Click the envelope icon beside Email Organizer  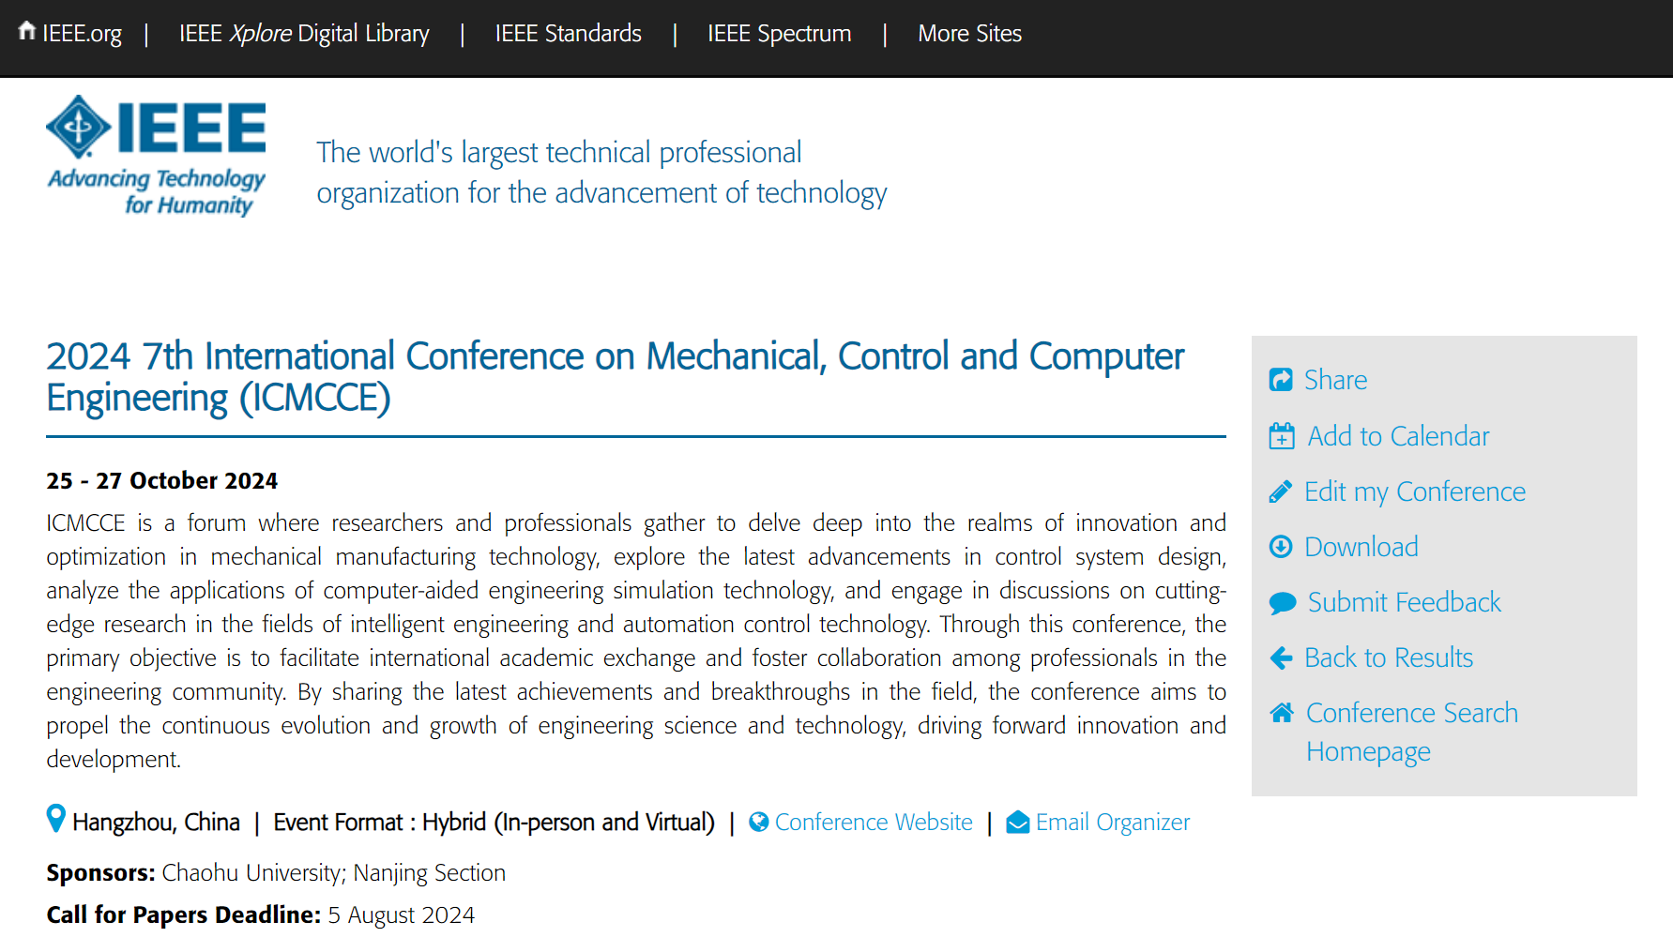tap(1018, 823)
